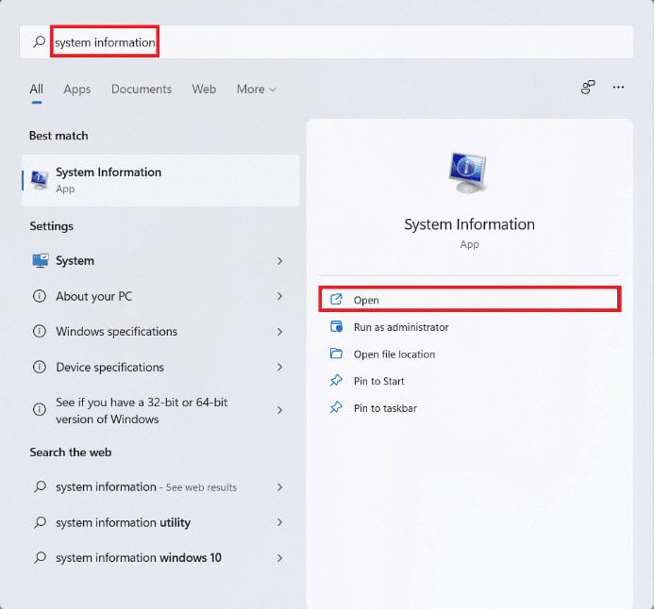Image resolution: width=654 pixels, height=609 pixels.
Task: Click the Pin to taskbar pin icon
Action: 336,407
